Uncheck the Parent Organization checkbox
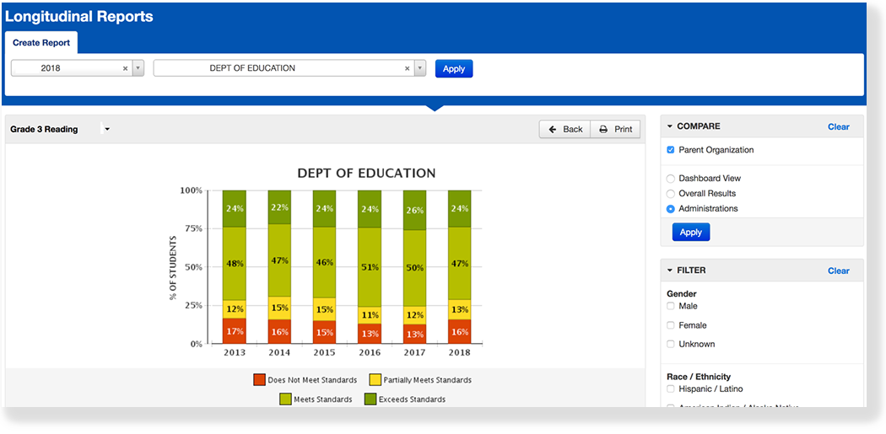 point(671,150)
